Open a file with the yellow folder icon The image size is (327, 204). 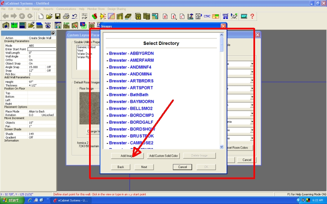49,16
